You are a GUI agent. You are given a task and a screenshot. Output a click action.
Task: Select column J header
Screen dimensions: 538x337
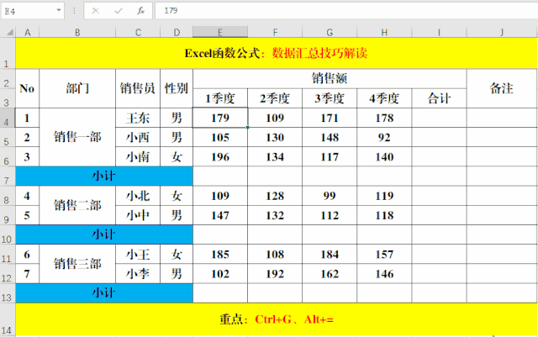502,32
